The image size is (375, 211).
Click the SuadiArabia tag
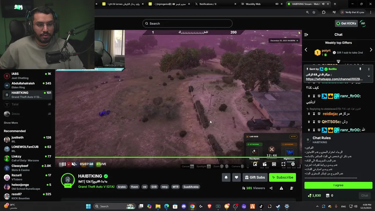(x=191, y=187)
